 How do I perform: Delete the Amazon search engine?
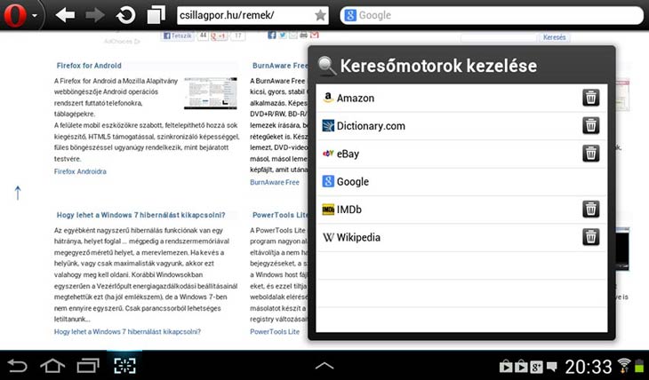[x=590, y=98]
